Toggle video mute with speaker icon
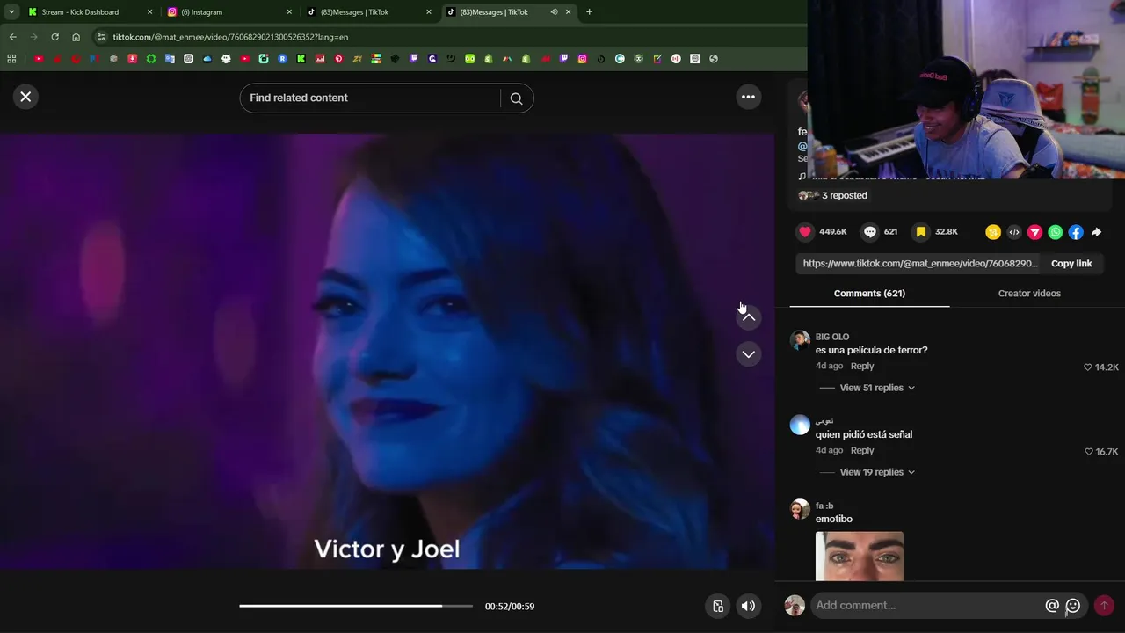The width and height of the screenshot is (1125, 633). point(748,606)
